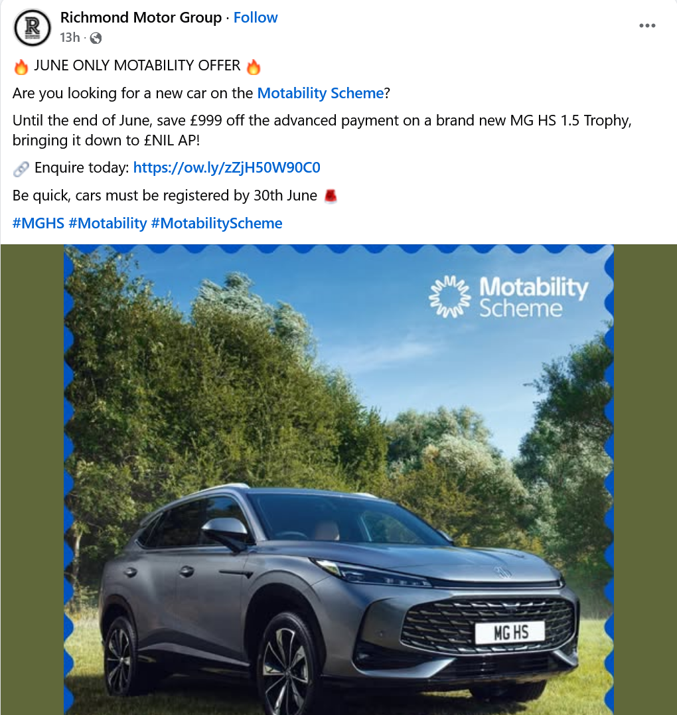Click the fire emoji before JUNE ONLY
Image resolution: width=677 pixels, height=715 pixels.
click(21, 66)
